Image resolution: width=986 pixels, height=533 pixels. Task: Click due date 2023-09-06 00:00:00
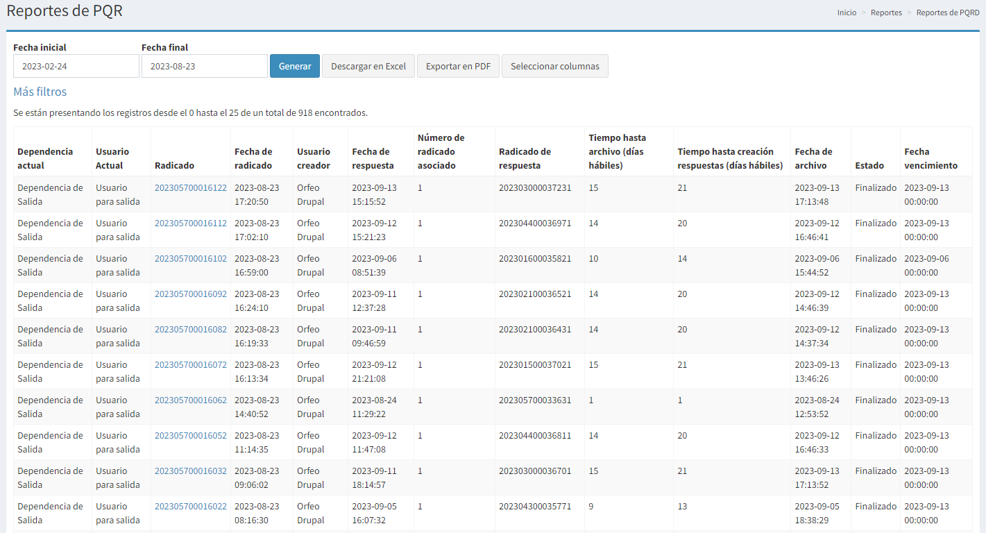point(926,265)
